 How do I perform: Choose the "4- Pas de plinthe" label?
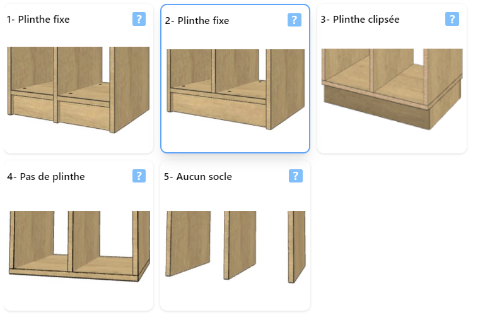pos(46,177)
